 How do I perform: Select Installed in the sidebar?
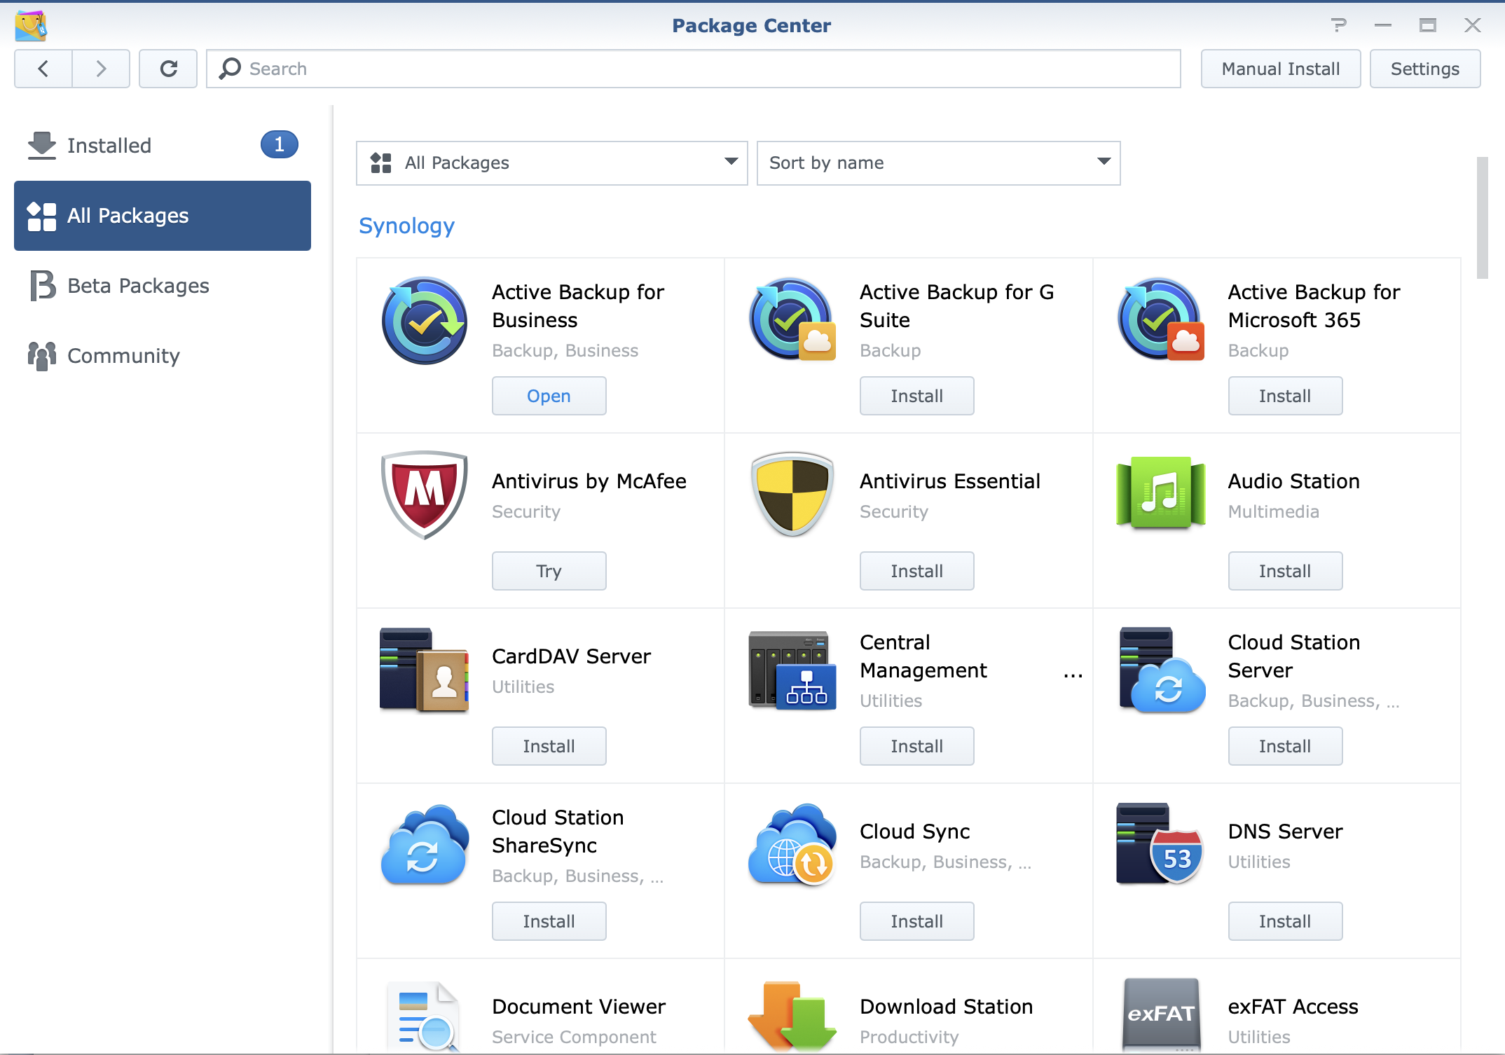[x=163, y=146]
